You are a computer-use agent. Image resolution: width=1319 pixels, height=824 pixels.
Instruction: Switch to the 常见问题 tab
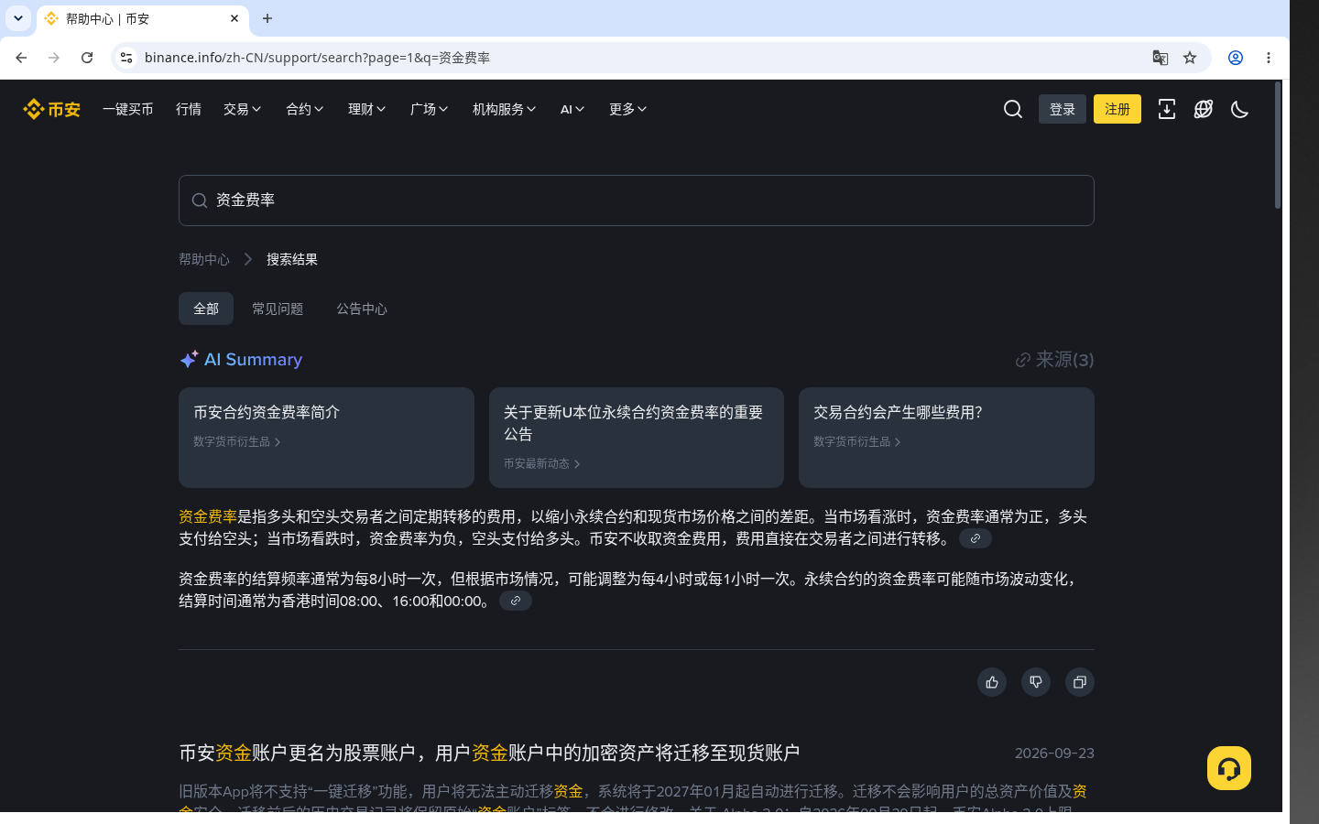click(x=278, y=309)
